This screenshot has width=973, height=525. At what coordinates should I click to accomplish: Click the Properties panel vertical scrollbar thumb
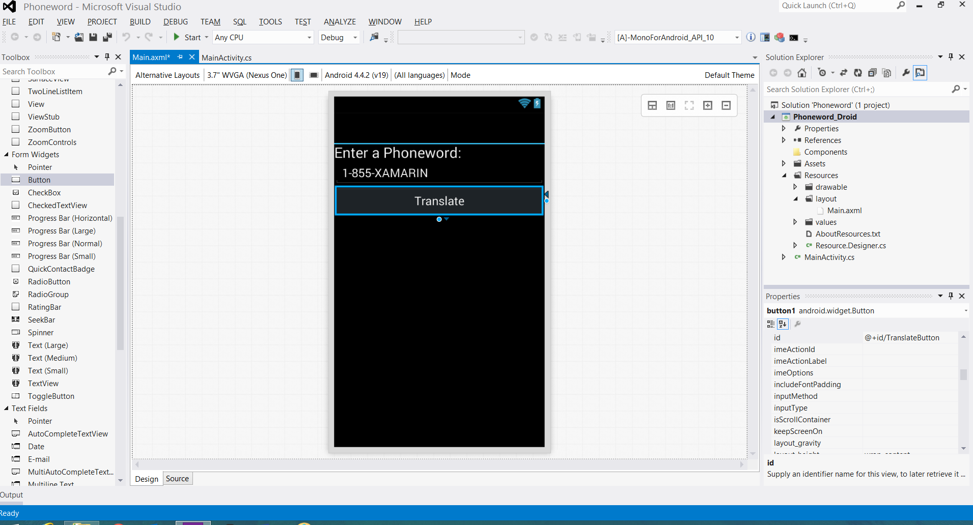tap(963, 374)
